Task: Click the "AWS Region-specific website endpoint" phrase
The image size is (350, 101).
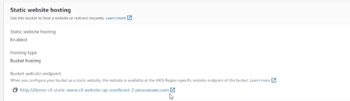Action: [189, 80]
